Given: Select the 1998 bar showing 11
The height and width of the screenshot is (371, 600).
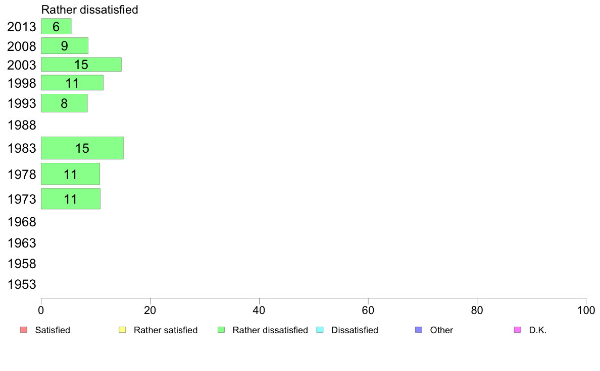Looking at the screenshot, I should coord(72,83).
